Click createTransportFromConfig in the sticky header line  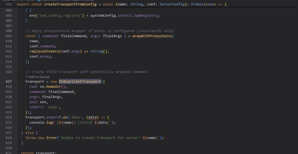pyautogui.click(x=70, y=4)
